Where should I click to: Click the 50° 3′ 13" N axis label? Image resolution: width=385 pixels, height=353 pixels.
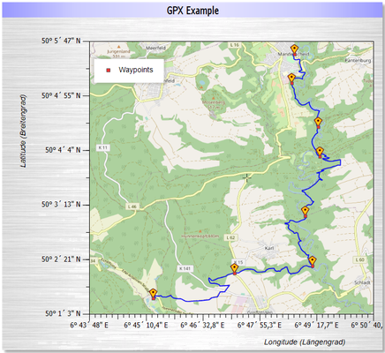[x=61, y=205]
